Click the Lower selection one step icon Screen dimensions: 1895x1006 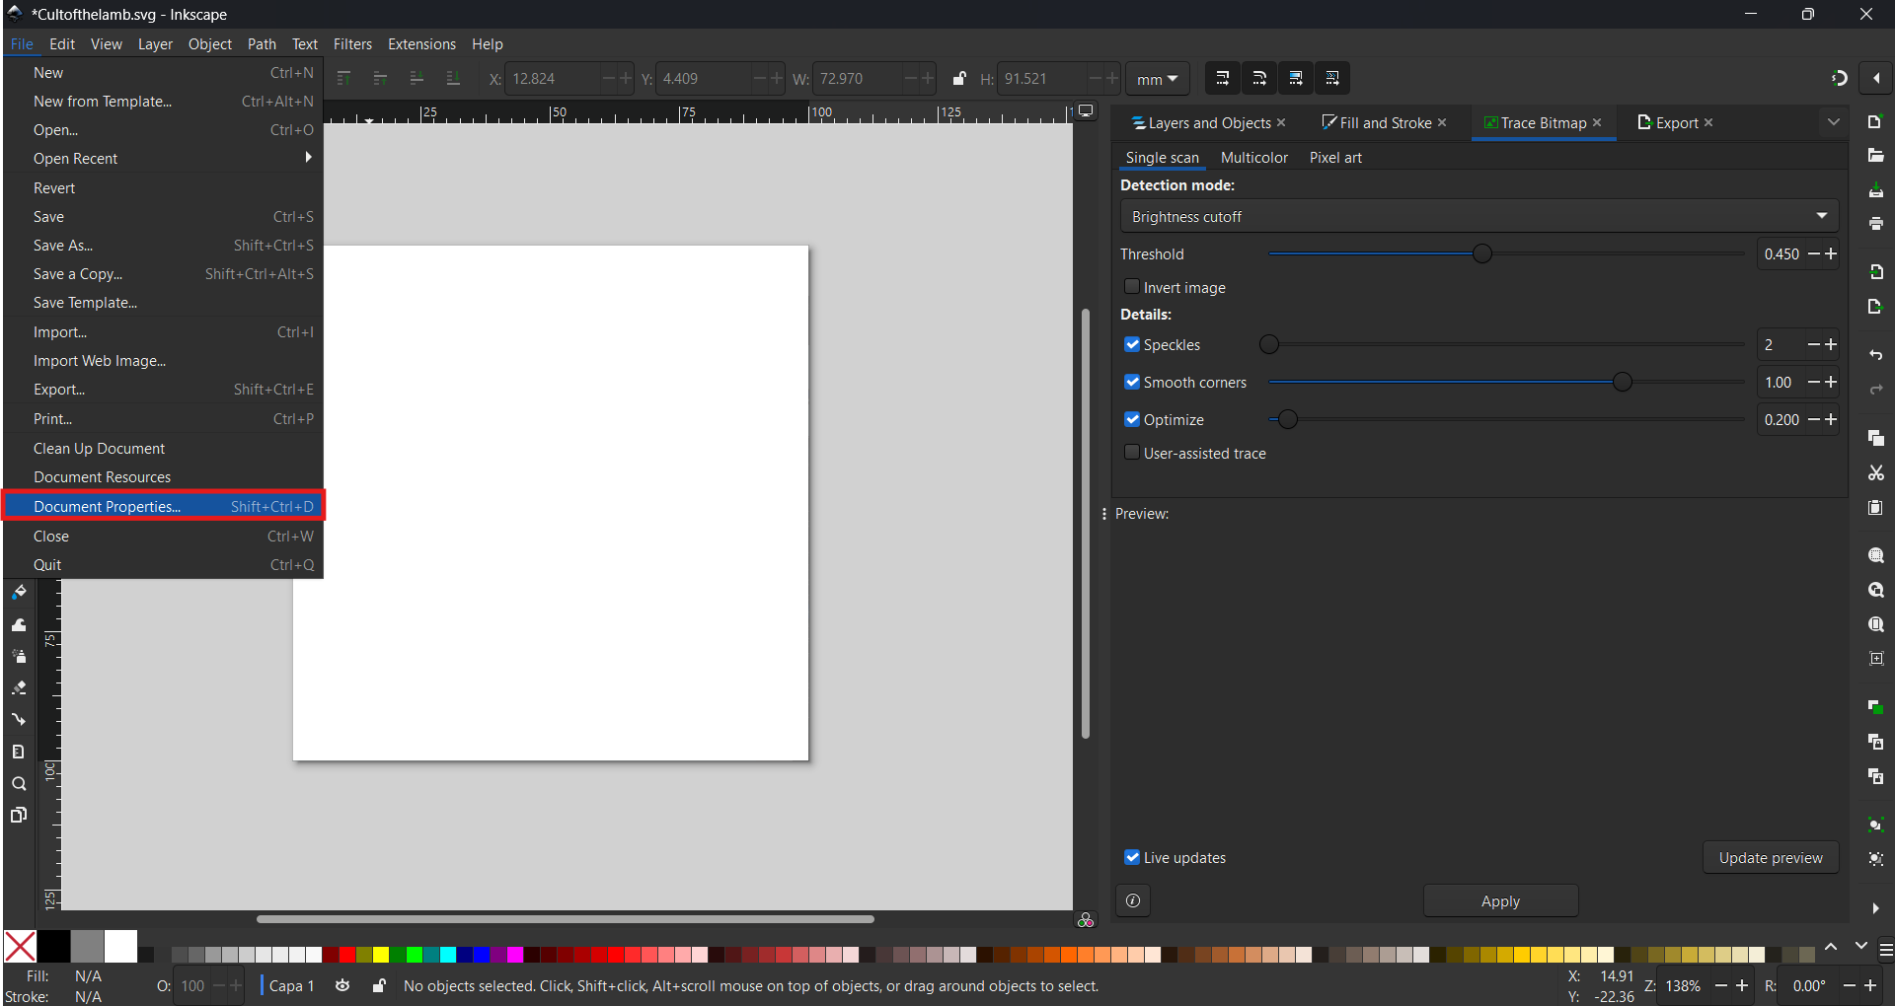417,78
